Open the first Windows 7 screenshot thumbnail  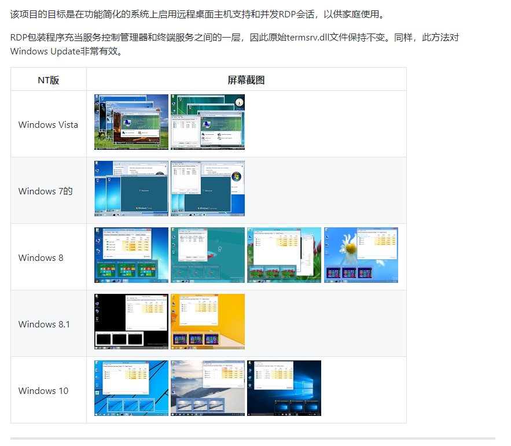click(131, 189)
